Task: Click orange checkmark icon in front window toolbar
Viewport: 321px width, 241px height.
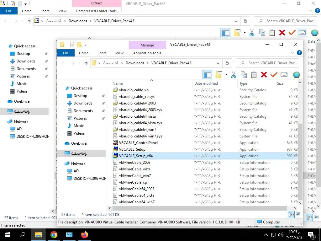Action: coord(274,75)
